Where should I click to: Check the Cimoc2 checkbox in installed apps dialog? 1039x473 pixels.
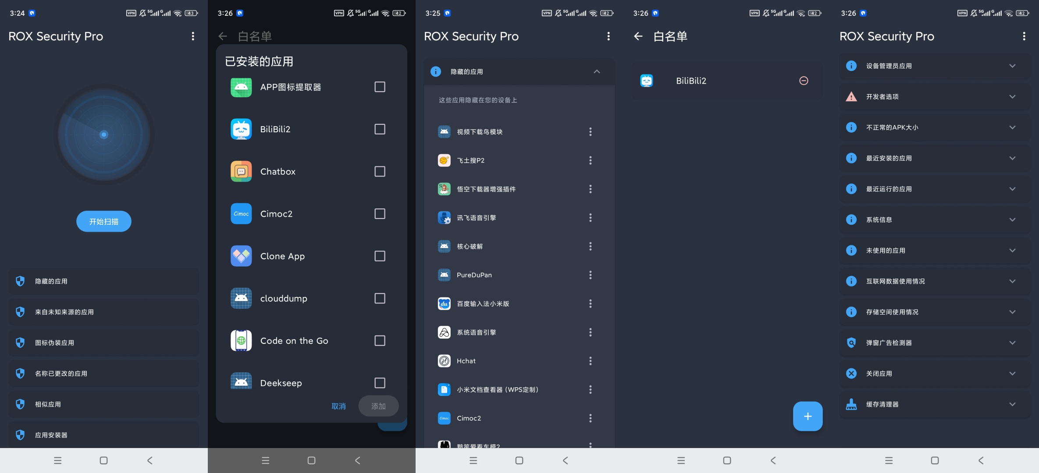(x=380, y=214)
